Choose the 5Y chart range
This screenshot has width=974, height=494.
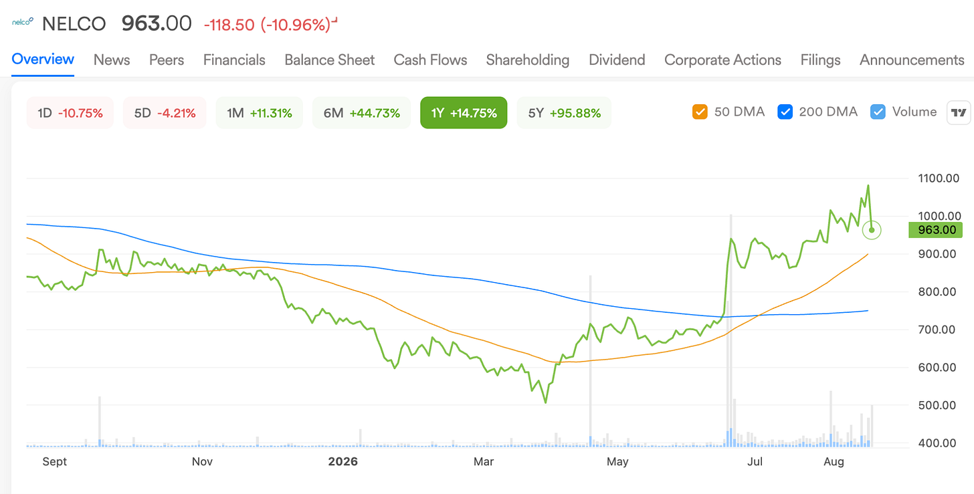point(564,113)
